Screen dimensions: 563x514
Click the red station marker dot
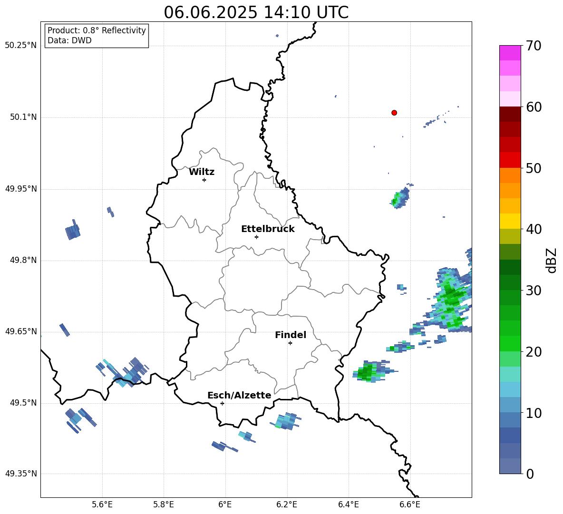click(394, 113)
